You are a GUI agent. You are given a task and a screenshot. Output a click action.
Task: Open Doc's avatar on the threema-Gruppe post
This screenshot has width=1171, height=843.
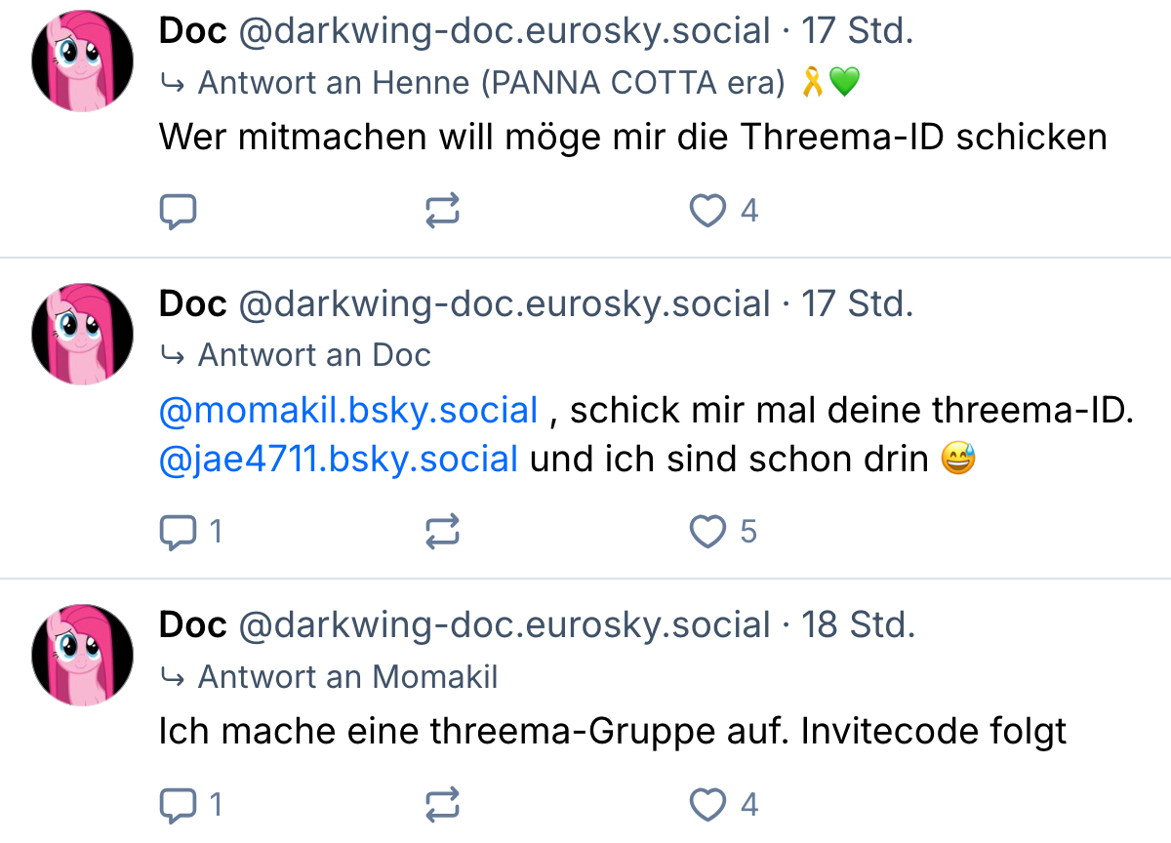click(82, 654)
